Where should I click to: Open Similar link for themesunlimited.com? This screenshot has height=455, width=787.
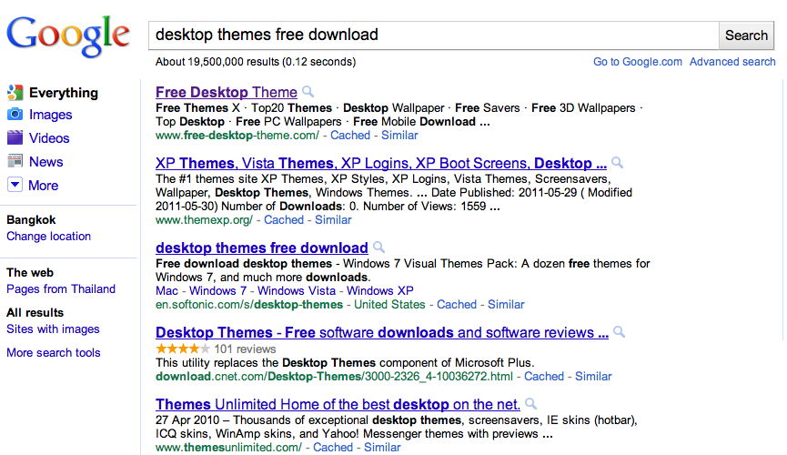pos(382,448)
